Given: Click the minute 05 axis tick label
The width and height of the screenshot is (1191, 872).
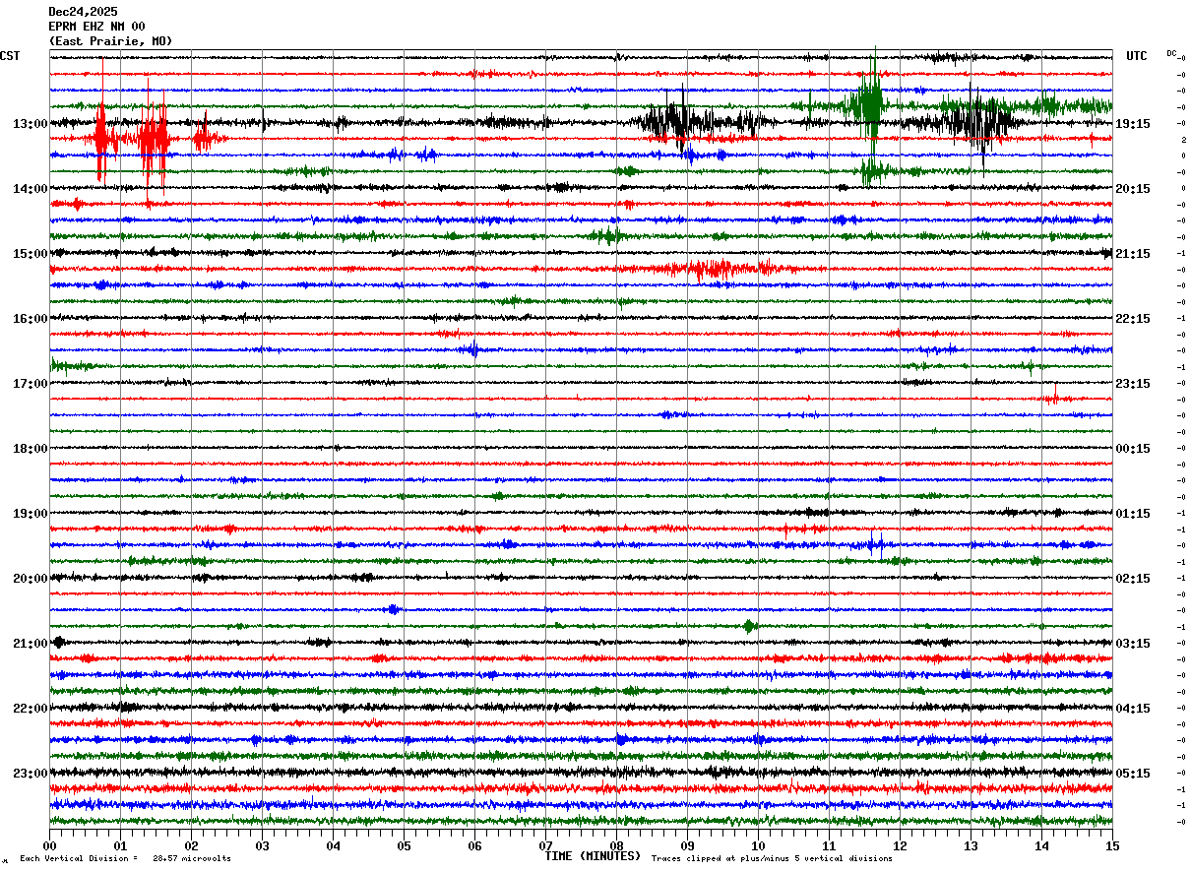Looking at the screenshot, I should click(x=404, y=845).
